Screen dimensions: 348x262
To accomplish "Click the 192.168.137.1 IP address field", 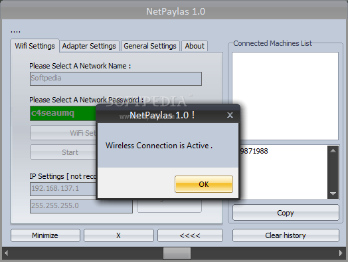I will click(x=63, y=189).
